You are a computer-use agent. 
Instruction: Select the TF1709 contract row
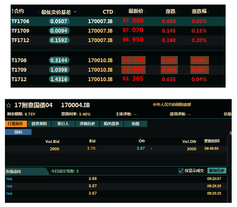tap(20, 30)
